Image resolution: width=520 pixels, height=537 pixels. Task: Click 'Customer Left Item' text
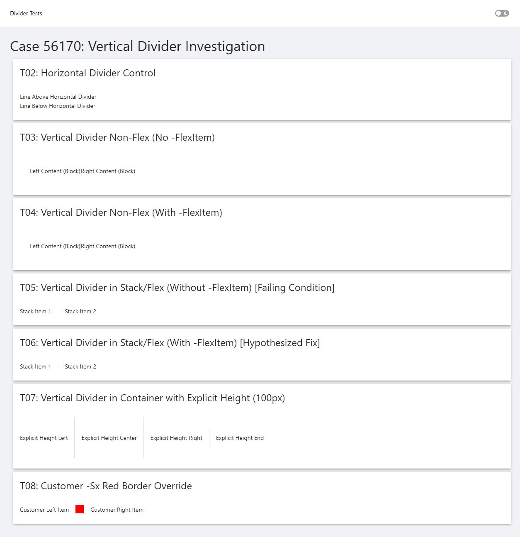[x=44, y=510]
